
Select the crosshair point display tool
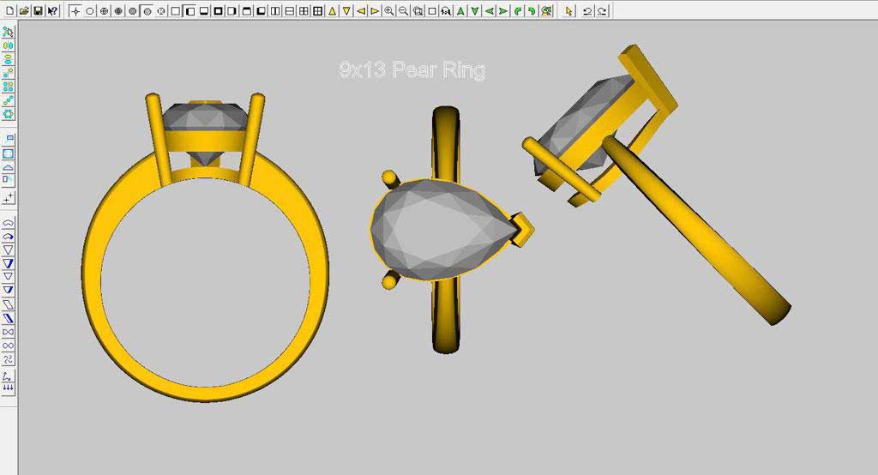[75, 11]
